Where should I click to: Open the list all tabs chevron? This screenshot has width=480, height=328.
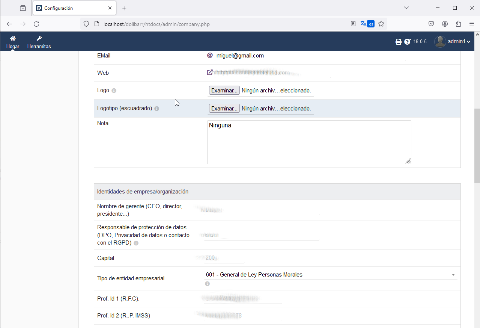pyautogui.click(x=406, y=8)
